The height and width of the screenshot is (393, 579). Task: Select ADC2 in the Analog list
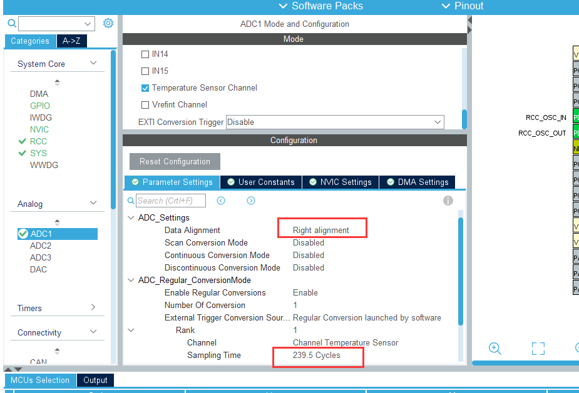coord(41,246)
